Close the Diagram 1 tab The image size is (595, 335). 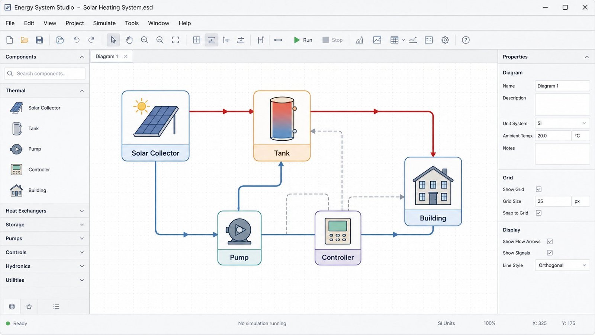point(126,57)
